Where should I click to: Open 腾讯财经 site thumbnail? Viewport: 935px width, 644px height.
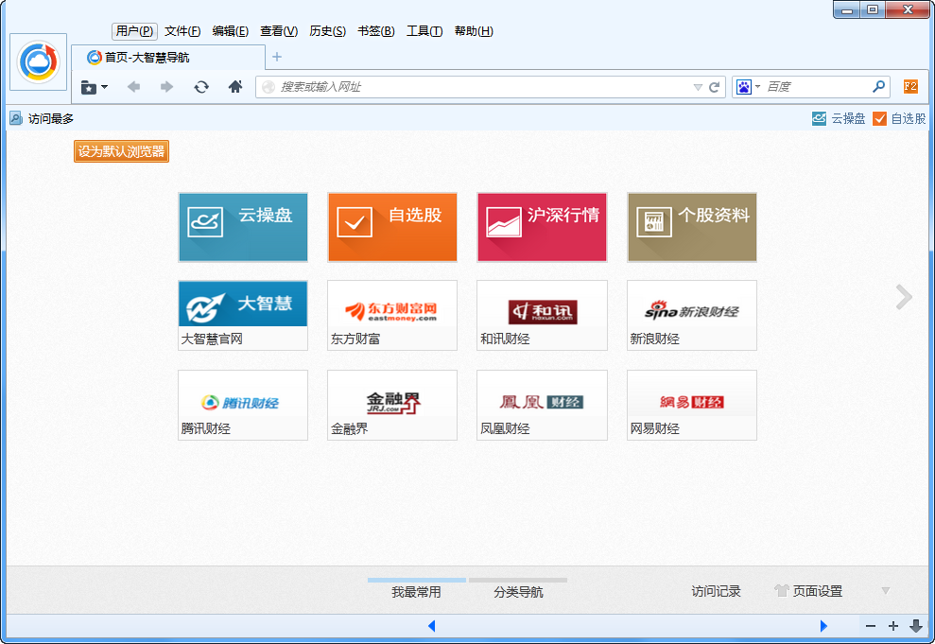[x=243, y=405]
